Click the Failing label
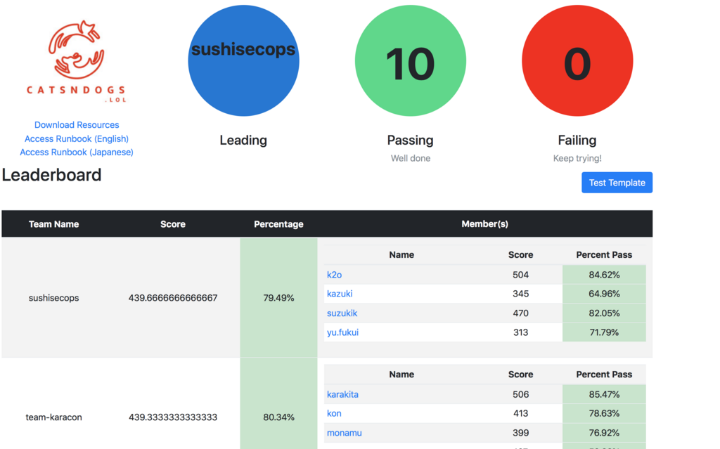The image size is (720, 449). (577, 140)
